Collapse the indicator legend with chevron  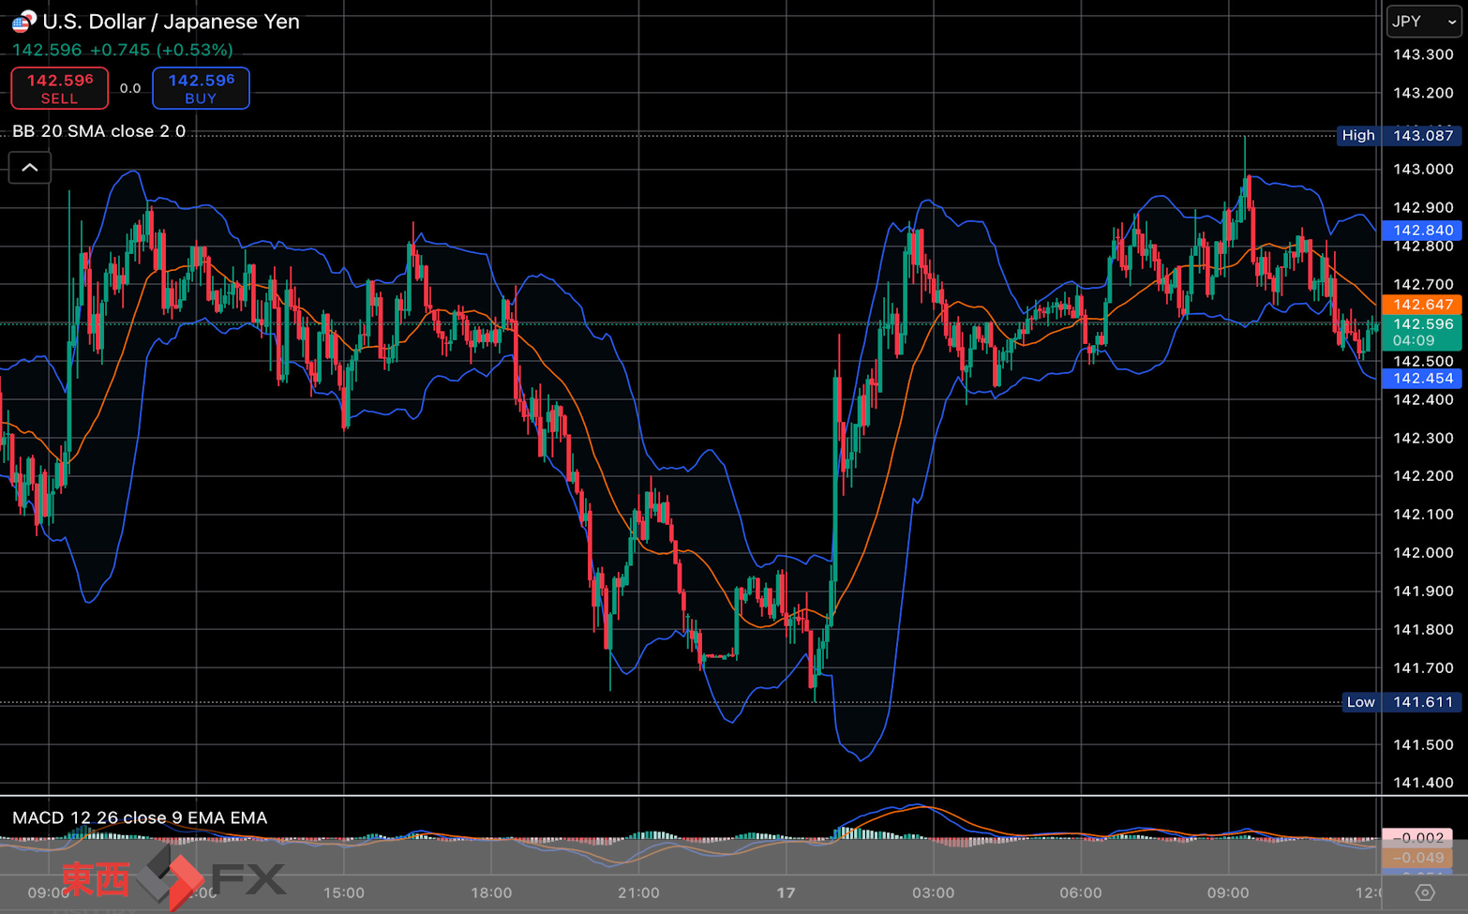tap(30, 168)
